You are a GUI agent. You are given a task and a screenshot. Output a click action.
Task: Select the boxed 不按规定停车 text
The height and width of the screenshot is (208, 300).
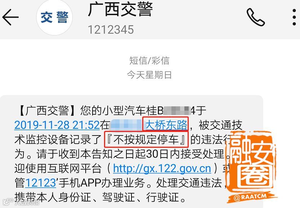coord(146,139)
